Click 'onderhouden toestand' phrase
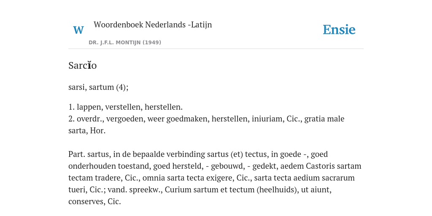Screen dimensions: 432x216 point(109,166)
